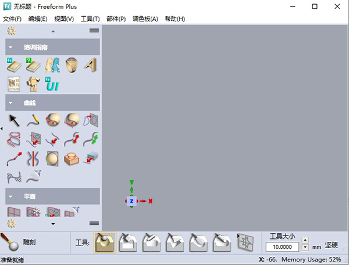This screenshot has height=265, width=349.
Task: Open the bottom palette lines menu
Action: (x=94, y=223)
